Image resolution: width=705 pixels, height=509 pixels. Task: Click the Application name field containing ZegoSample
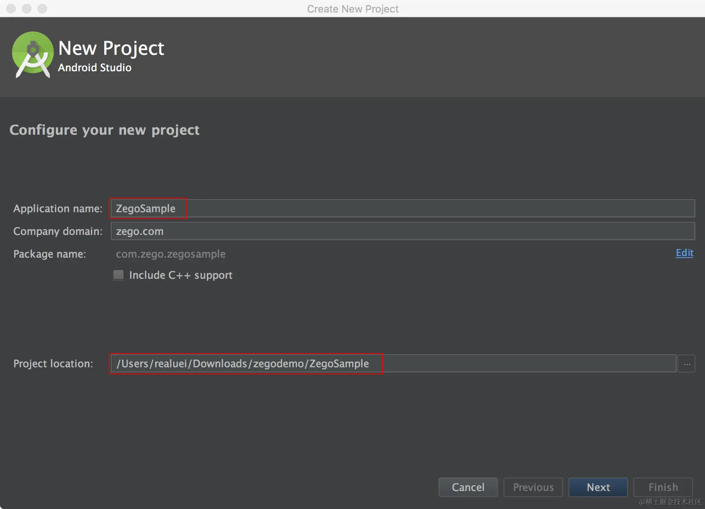[x=403, y=208]
